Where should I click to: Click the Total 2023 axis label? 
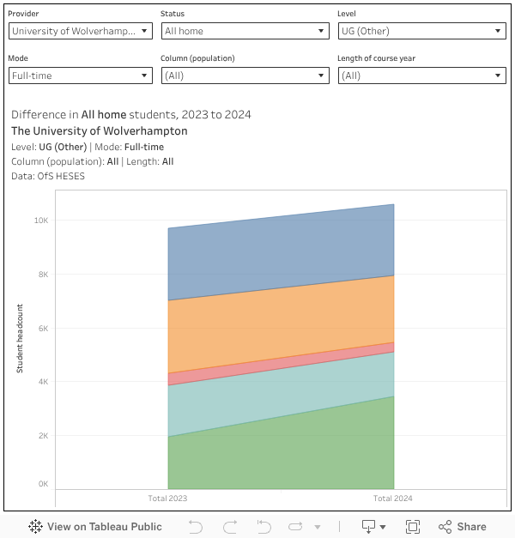click(167, 499)
